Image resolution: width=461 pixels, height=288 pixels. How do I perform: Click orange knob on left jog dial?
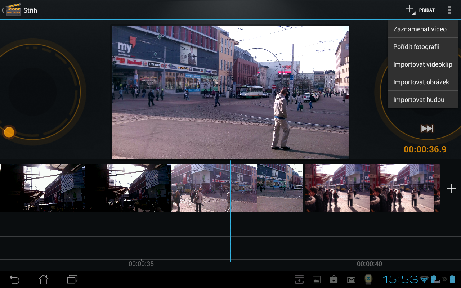pos(9,132)
